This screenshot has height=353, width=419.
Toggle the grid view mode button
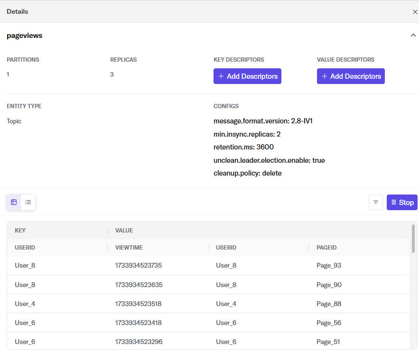(13, 202)
